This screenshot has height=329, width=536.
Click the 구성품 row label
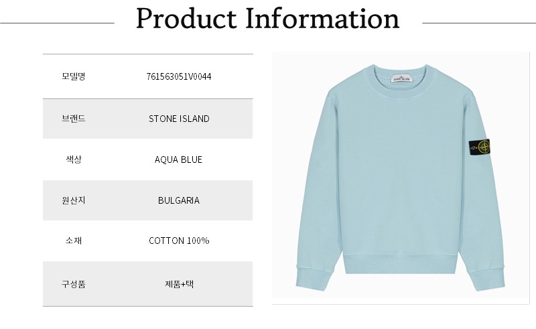coord(73,283)
